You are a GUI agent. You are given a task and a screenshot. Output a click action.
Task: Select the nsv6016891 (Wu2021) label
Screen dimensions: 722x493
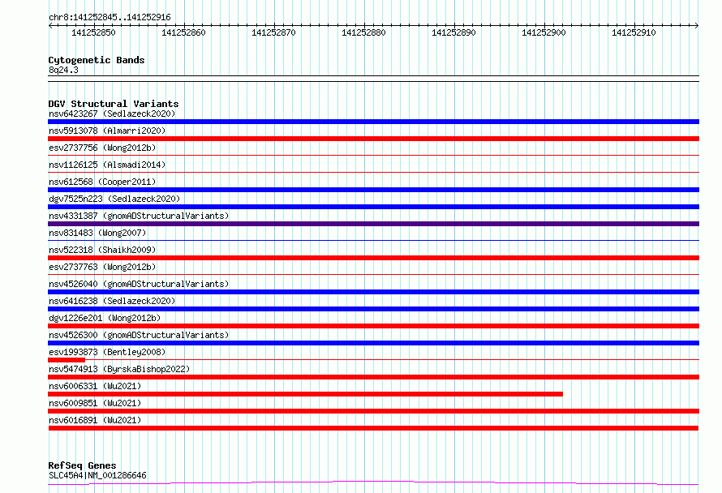tap(95, 420)
